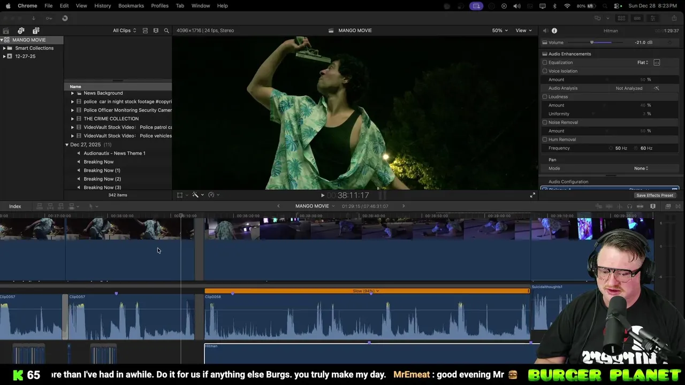Viewport: 685px width, 385px height.
Task: Open the audio inspector speaker tab
Action: [x=545, y=31]
